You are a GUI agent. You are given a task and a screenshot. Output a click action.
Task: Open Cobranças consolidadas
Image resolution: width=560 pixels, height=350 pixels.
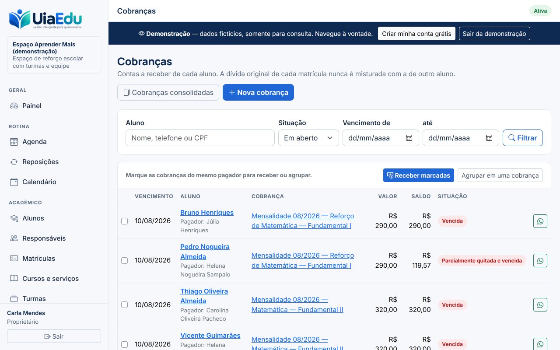pos(168,92)
